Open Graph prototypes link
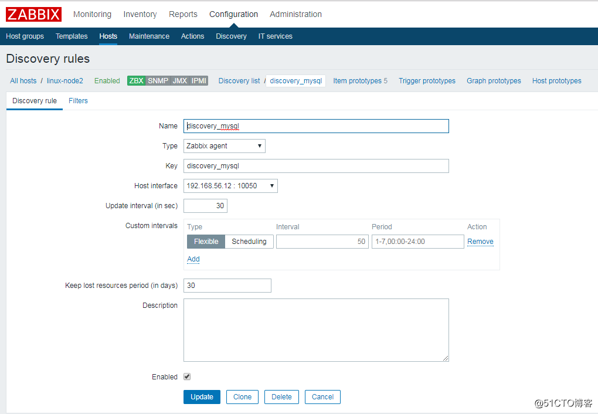Screen dimensions: 598x414 [x=494, y=81]
